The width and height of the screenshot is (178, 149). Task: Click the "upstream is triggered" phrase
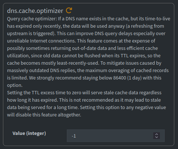coord(31,34)
